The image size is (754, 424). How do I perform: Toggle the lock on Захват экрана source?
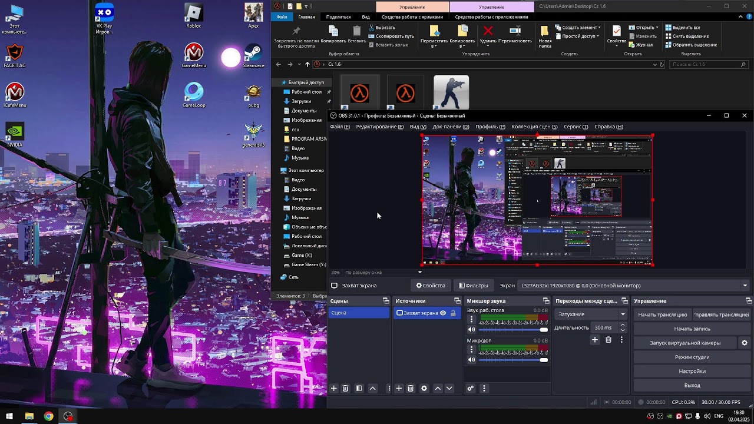453,313
